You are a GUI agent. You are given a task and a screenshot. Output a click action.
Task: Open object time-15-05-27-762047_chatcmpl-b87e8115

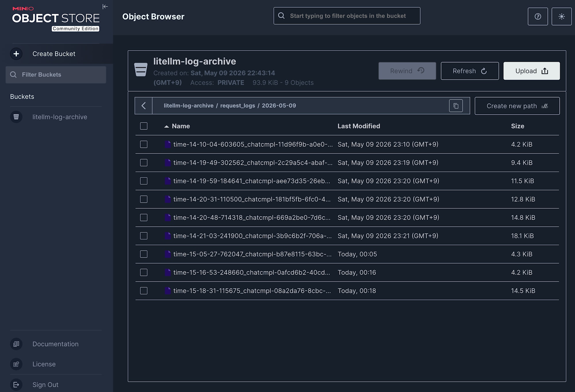coord(252,254)
